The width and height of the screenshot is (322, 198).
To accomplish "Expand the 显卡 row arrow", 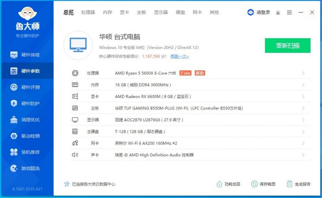I will coord(303,97).
